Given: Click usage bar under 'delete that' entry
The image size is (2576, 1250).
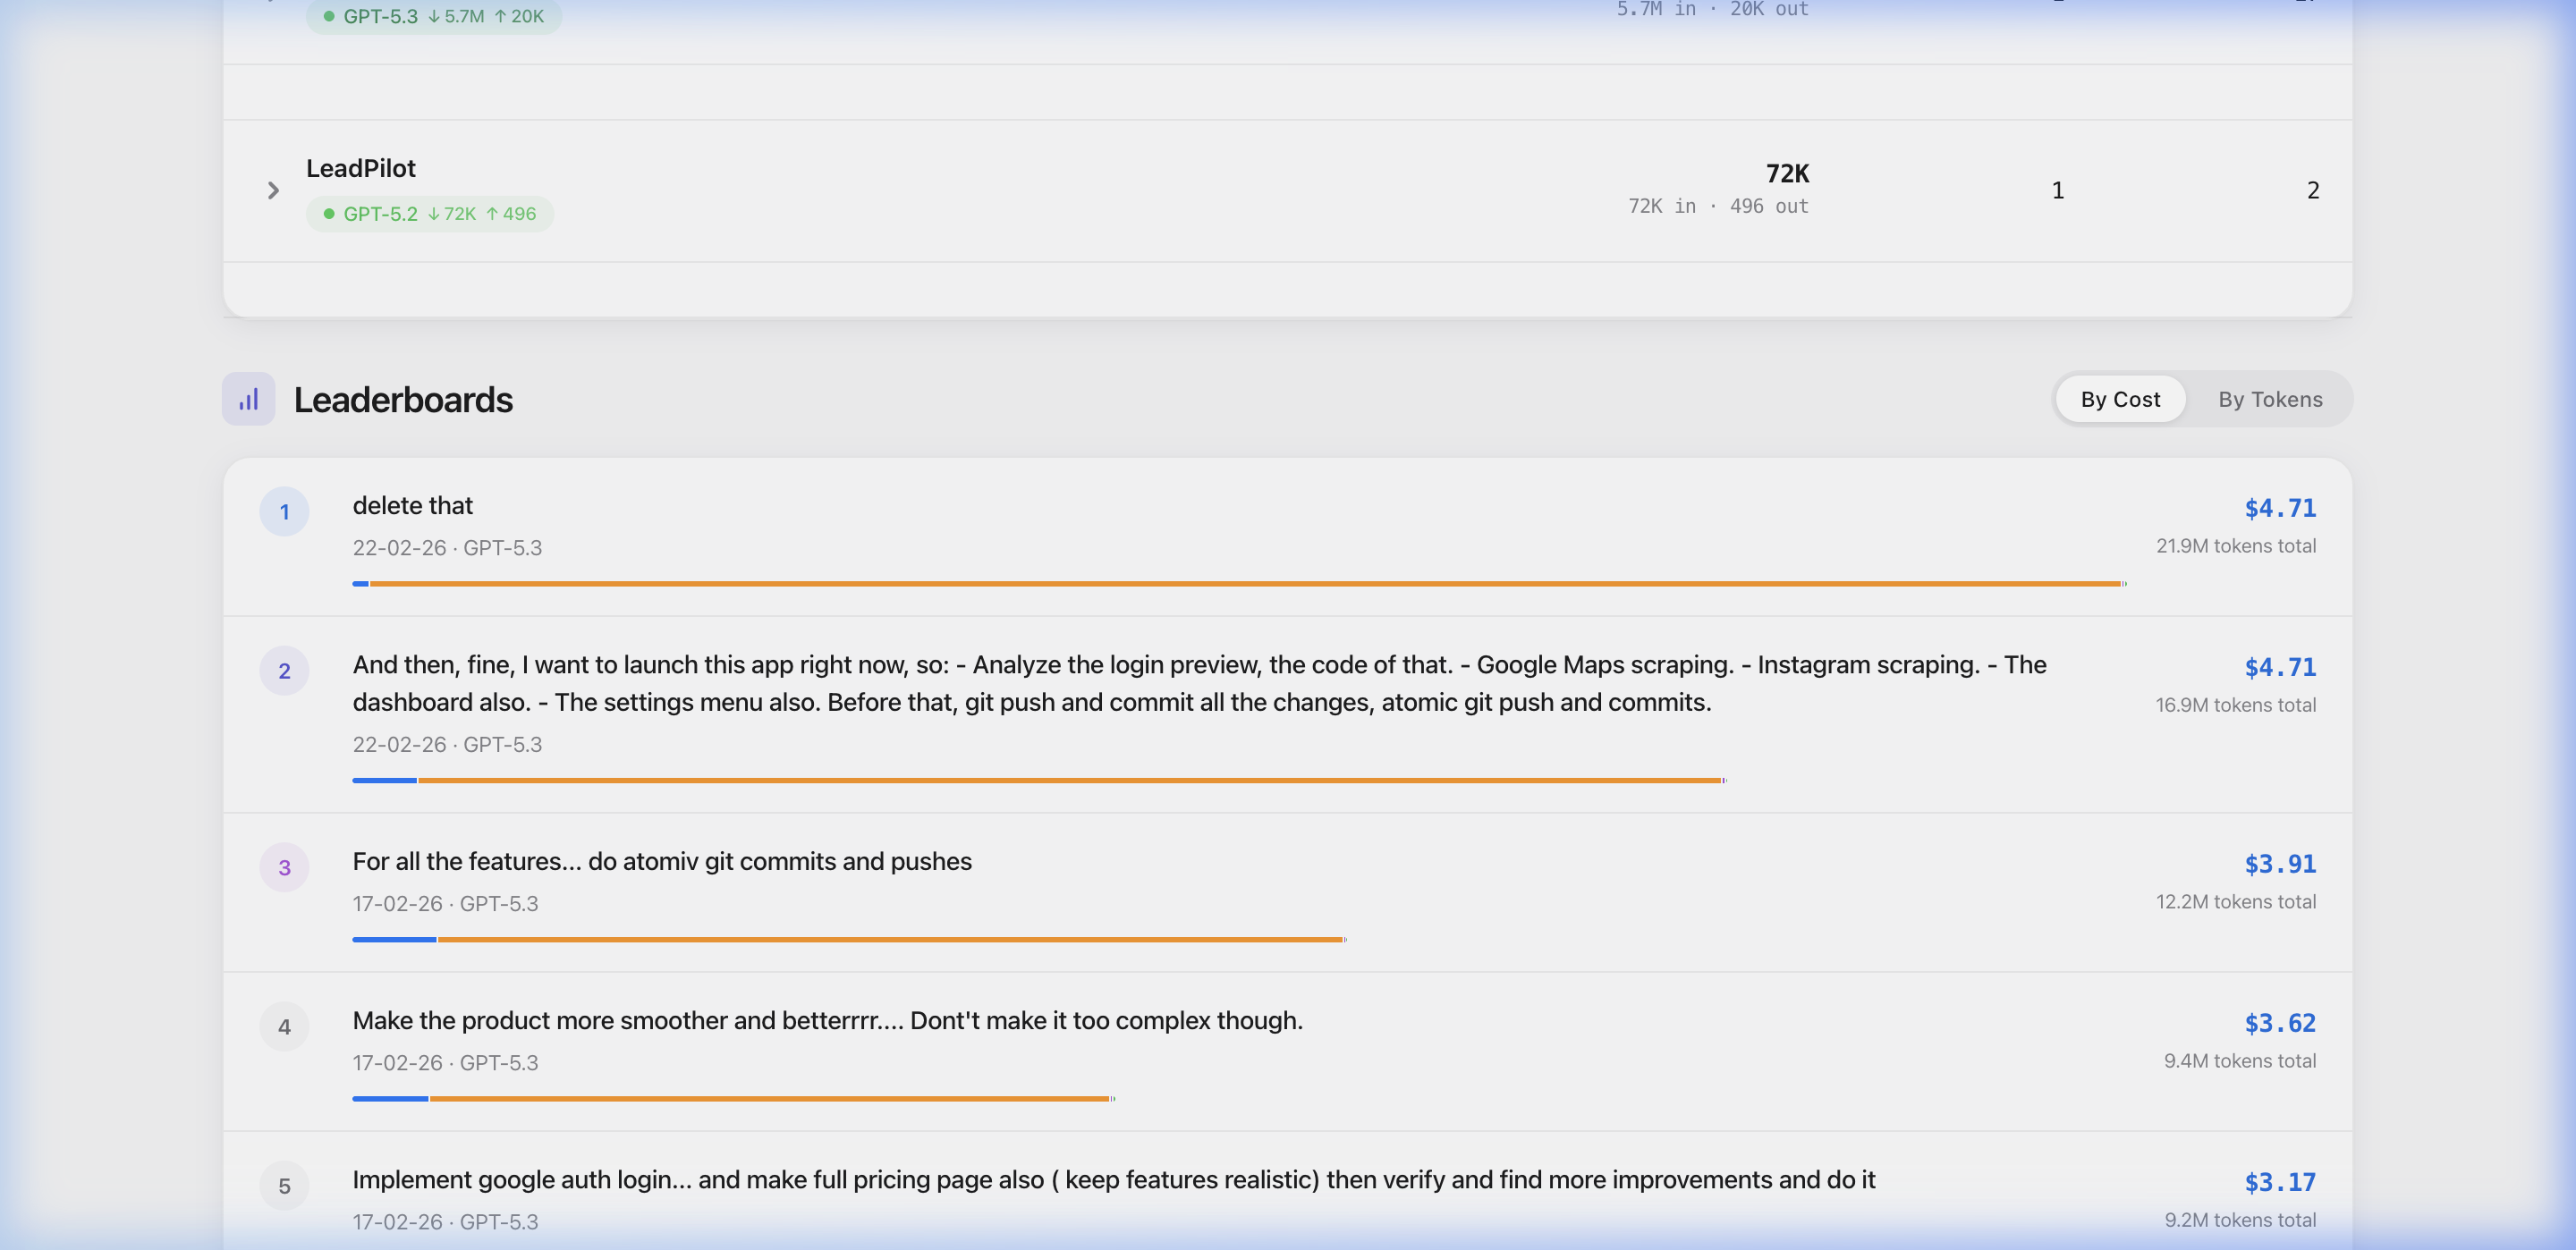Looking at the screenshot, I should coord(1238,583).
